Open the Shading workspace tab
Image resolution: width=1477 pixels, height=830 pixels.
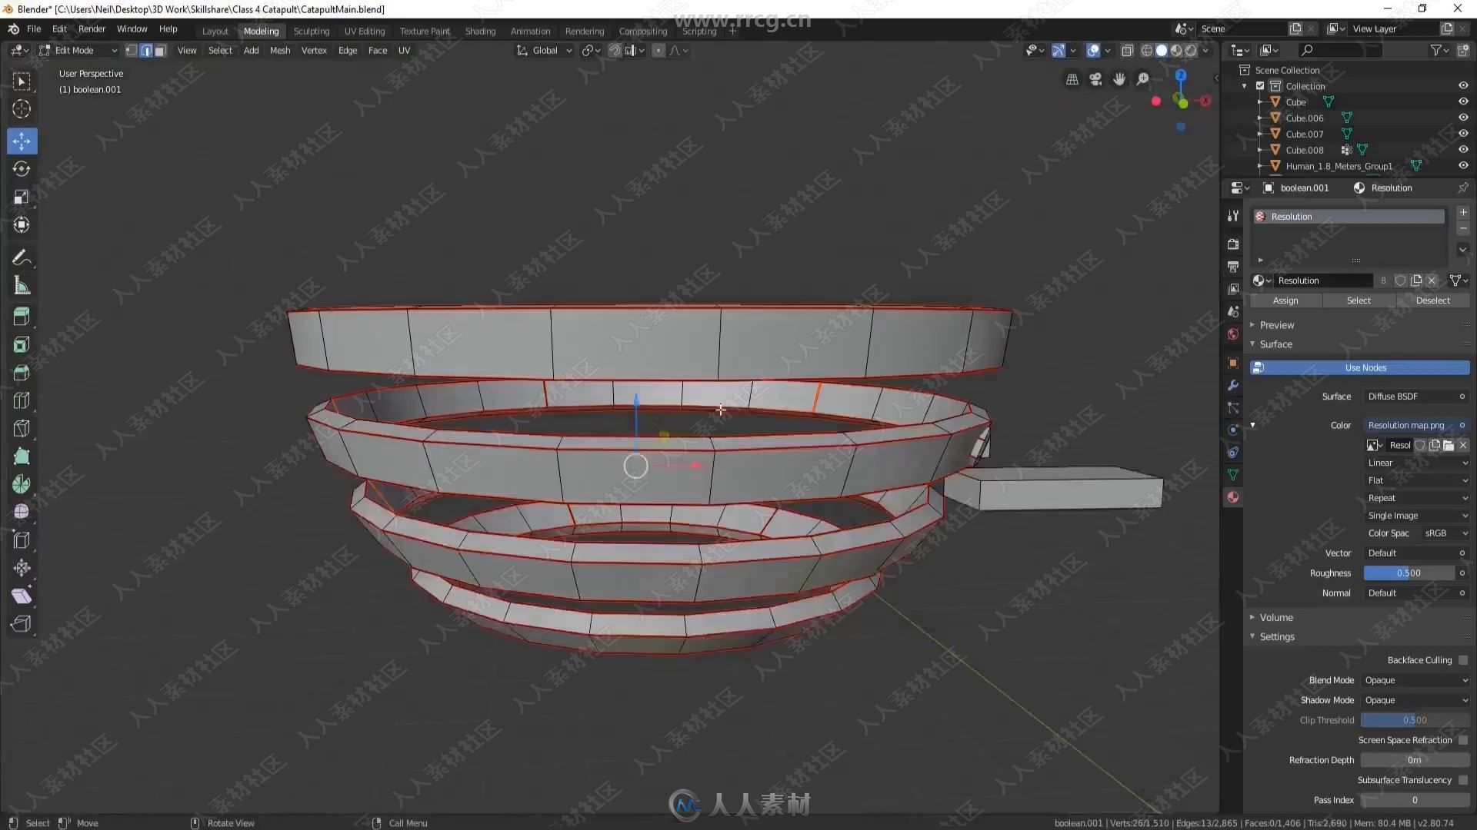[x=480, y=31]
